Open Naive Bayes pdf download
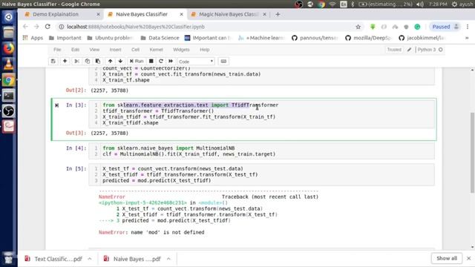The height and width of the screenshot is (267, 475). pyautogui.click(x=133, y=259)
